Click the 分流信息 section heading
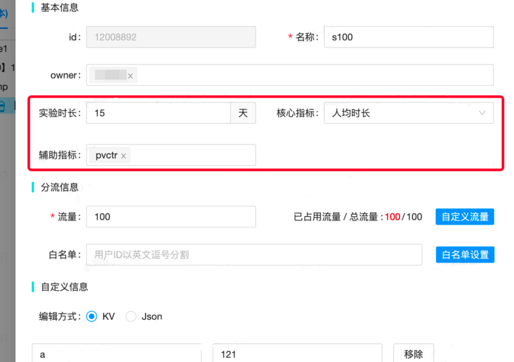This screenshot has height=362, width=514. tap(59, 187)
